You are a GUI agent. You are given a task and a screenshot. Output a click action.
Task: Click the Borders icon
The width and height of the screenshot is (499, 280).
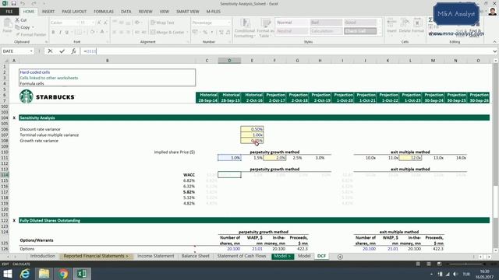click(79, 32)
